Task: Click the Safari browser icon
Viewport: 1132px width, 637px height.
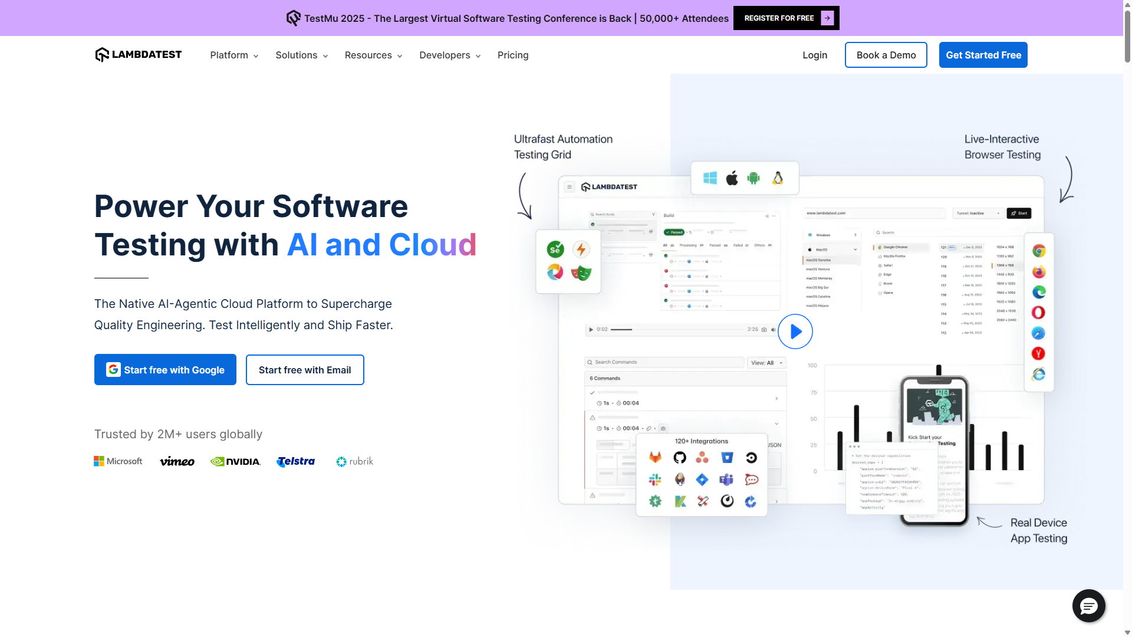Action: point(1039,333)
